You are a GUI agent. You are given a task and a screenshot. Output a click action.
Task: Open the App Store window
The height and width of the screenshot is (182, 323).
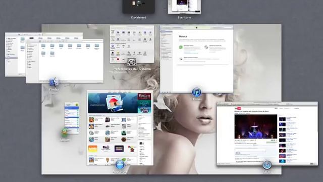coord(120,128)
